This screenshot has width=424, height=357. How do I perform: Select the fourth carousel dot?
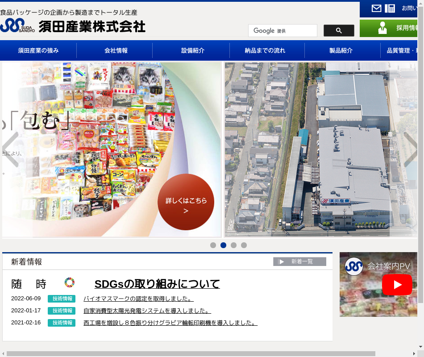click(244, 245)
